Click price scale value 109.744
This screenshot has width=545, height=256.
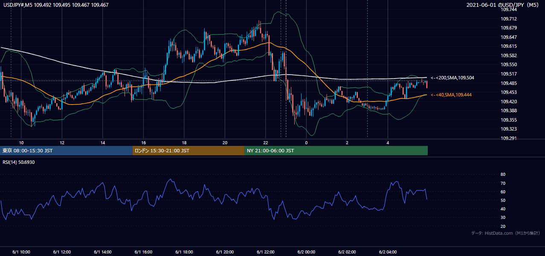[x=508, y=9]
